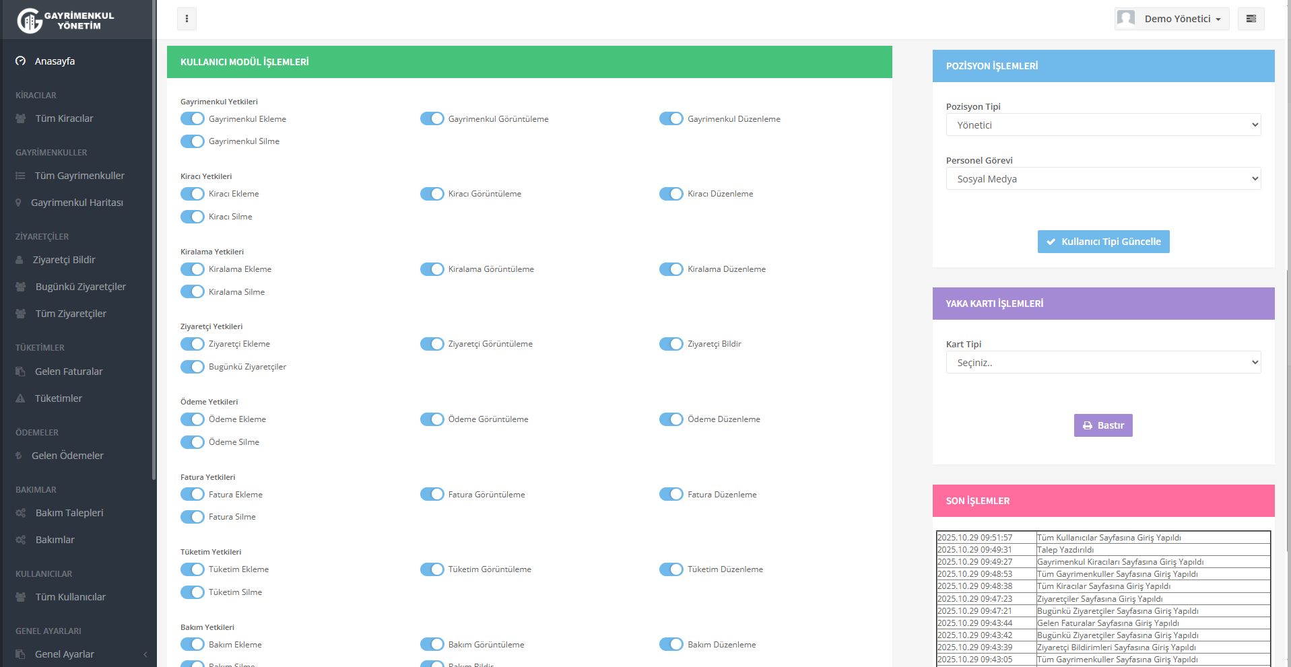This screenshot has height=667, width=1291.
Task: Click the Gayrimenkul Yönetim logo icon
Action: click(30, 20)
